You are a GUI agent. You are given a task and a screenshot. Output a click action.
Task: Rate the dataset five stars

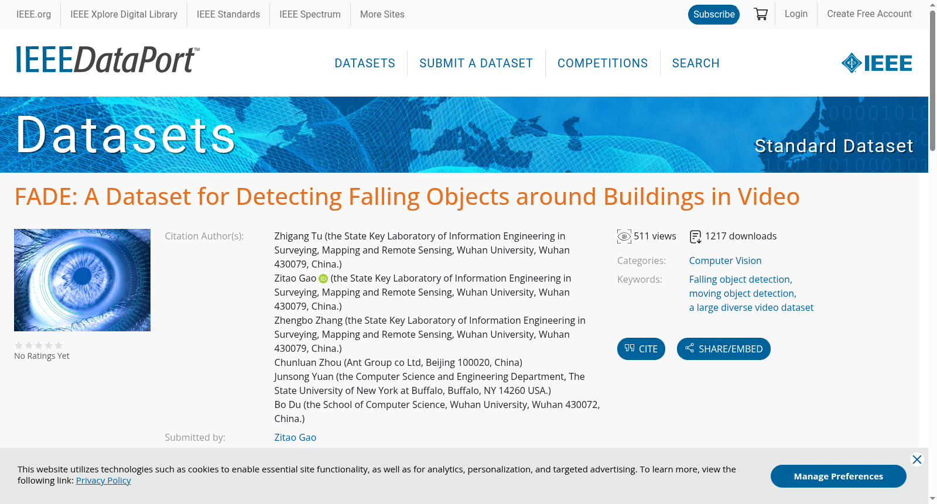point(59,345)
